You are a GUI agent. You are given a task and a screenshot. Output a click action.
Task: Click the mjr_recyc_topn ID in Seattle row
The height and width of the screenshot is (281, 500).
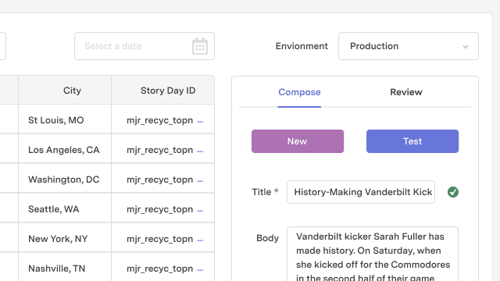click(159, 209)
